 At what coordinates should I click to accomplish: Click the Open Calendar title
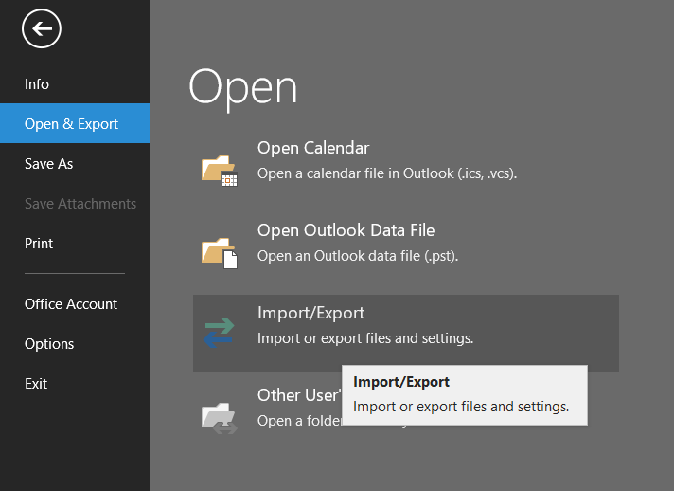pos(313,148)
